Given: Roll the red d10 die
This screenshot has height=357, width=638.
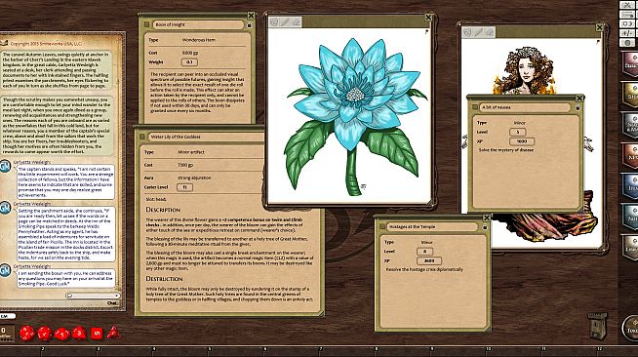Looking at the screenshot, I should tap(61, 334).
